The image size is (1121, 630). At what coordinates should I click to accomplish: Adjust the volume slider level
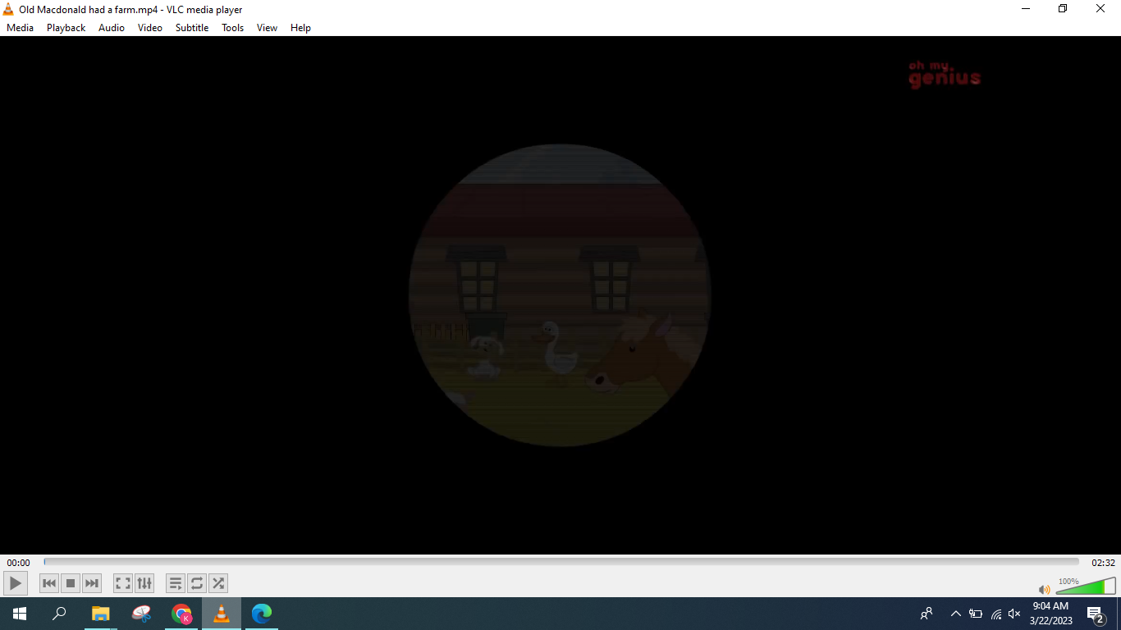1085,587
